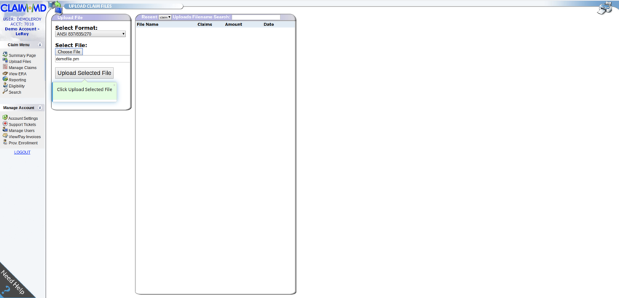
Task: Click the Search magnifier icon in sidebar
Action: 5,92
